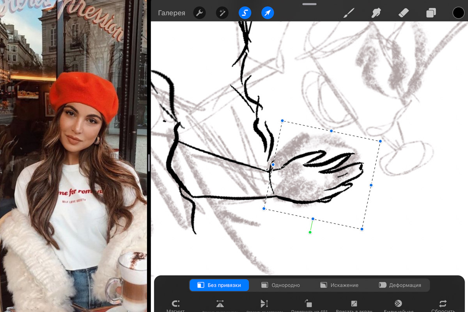Toggle the Магнит snapping option

[x=175, y=305]
